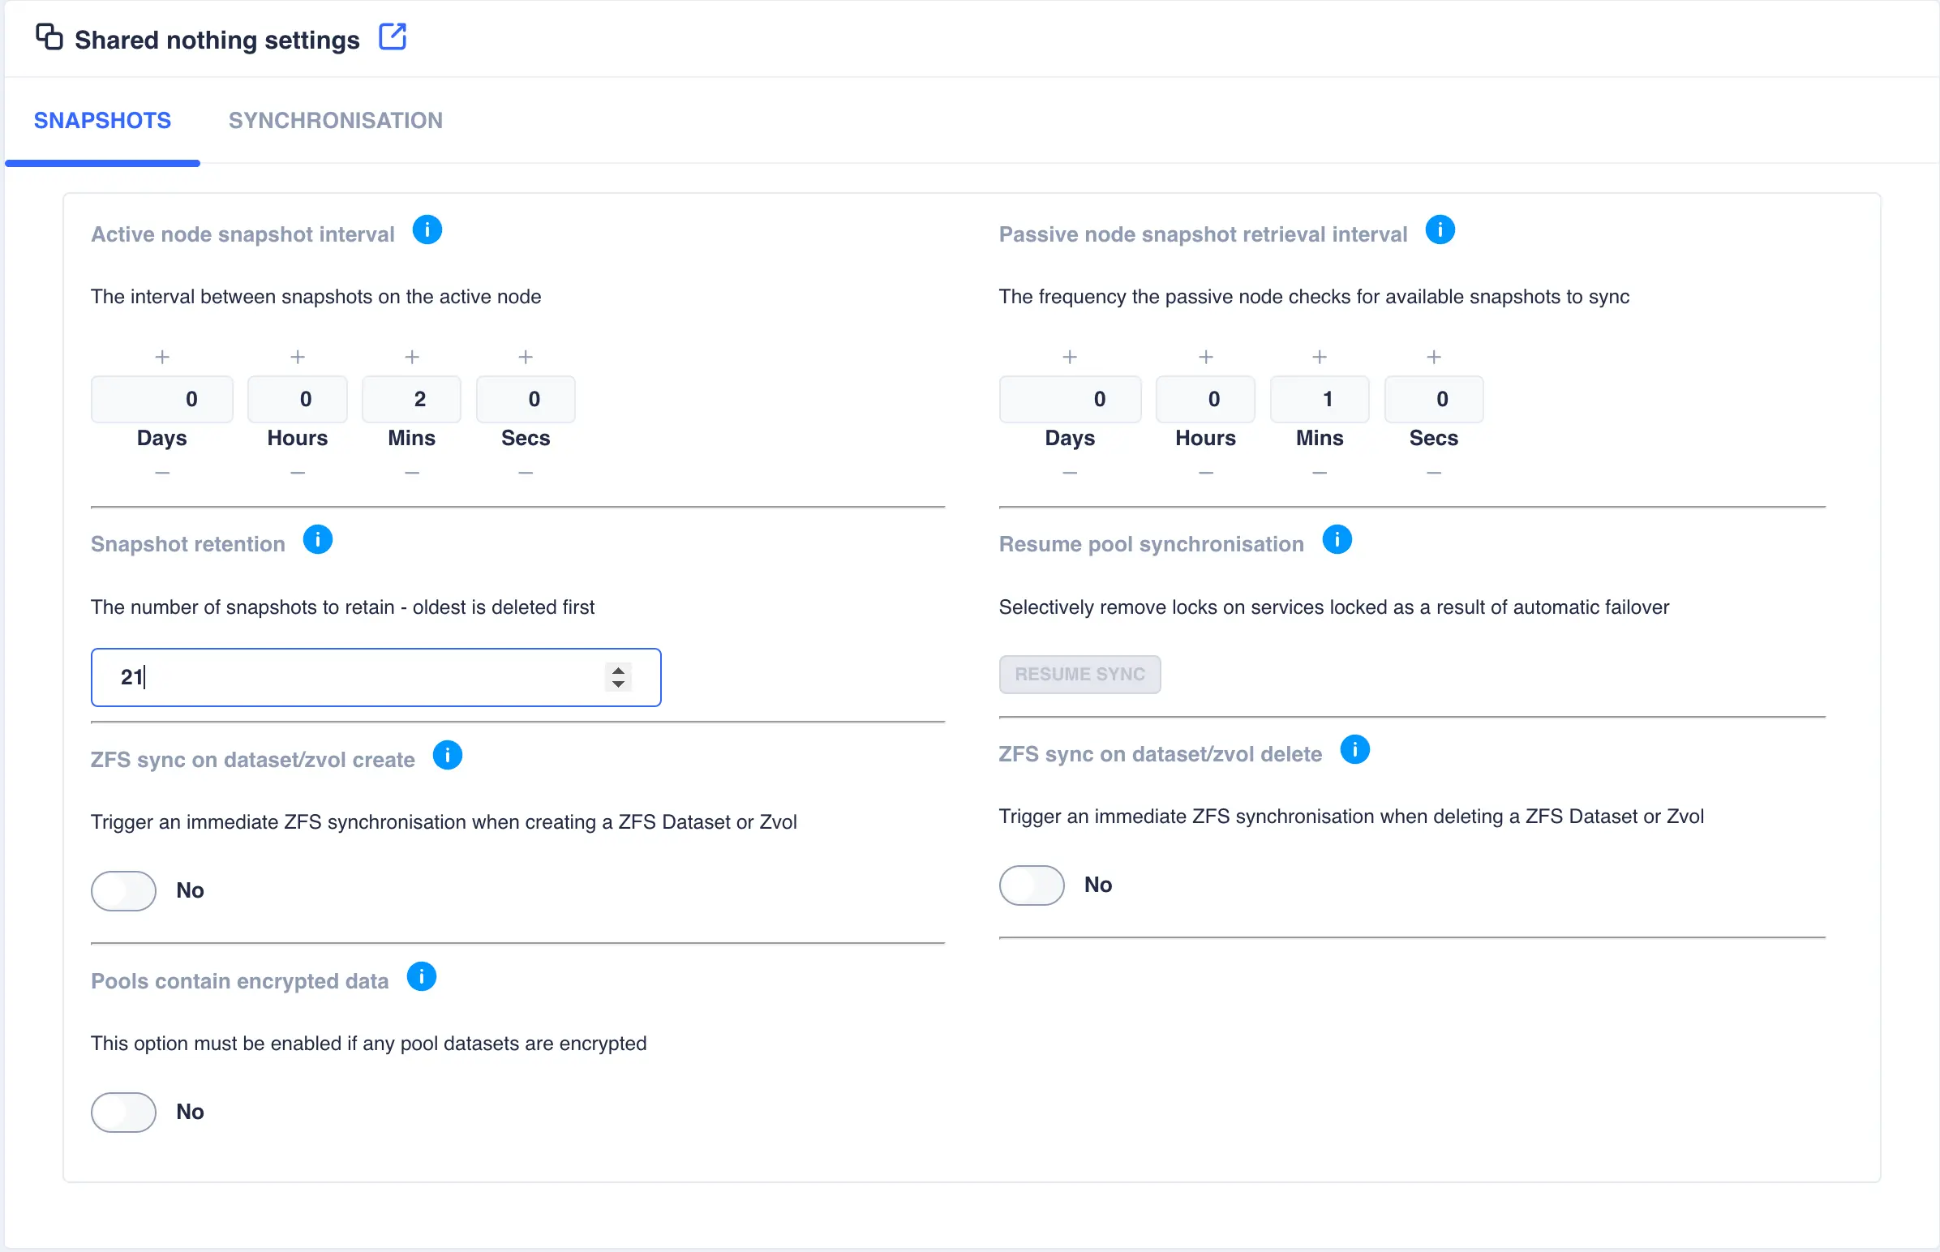Select the SNAPSHOTS tab

tap(102, 120)
